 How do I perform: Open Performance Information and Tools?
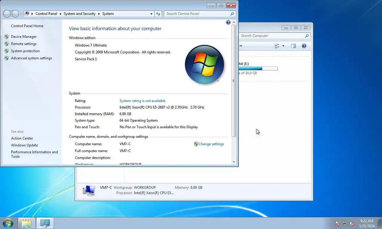click(34, 154)
